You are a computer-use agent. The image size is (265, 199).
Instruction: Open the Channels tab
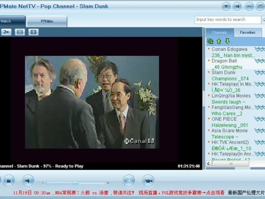(x=220, y=33)
